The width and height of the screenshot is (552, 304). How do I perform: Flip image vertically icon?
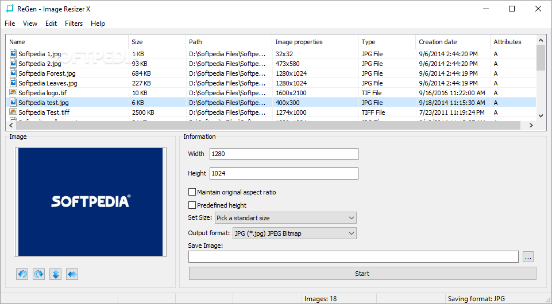coord(56,274)
